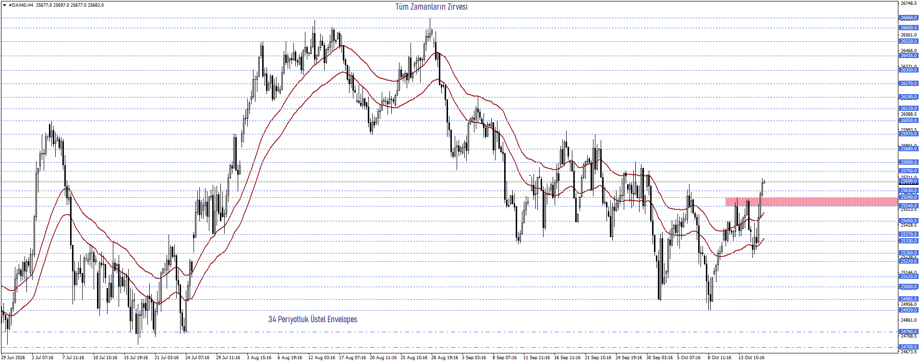Select the pink resistance zone rectangle

click(811, 202)
